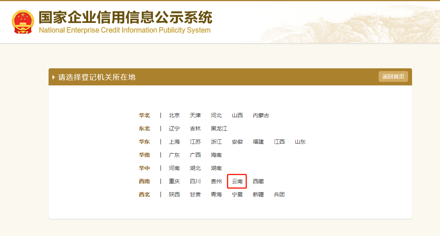Screen dimensions: 440x236
Task: Choose 广东 in the 华南 row
Action: point(174,155)
